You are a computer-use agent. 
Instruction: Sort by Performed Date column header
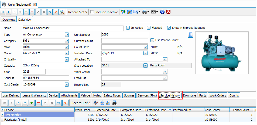tap(159, 110)
